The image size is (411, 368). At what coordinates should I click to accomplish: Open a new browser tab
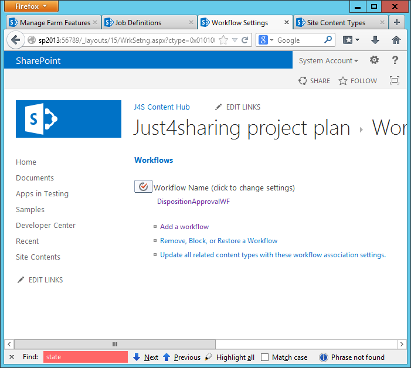click(x=397, y=22)
